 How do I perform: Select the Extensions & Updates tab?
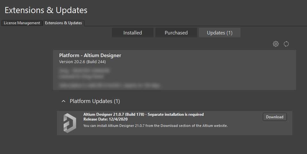click(x=63, y=23)
